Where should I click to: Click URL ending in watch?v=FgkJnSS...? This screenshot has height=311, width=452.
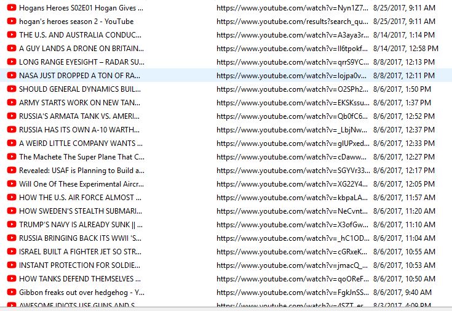point(293,293)
